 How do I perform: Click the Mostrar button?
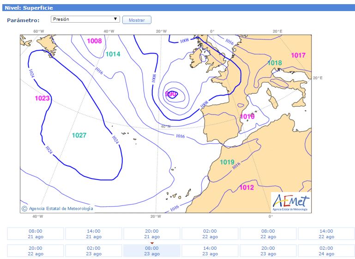137,20
